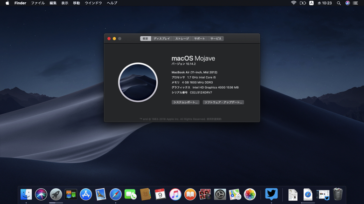Screen dimensions: 364x204
Task: Click the serial number C02J31Z4DRV7
Action: [201, 92]
